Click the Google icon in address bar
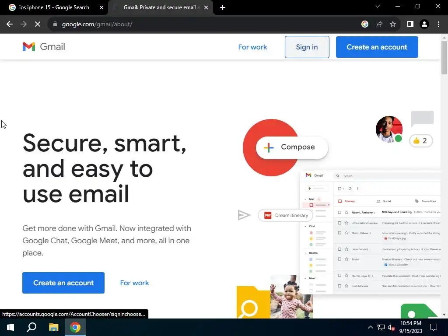 pos(364,24)
